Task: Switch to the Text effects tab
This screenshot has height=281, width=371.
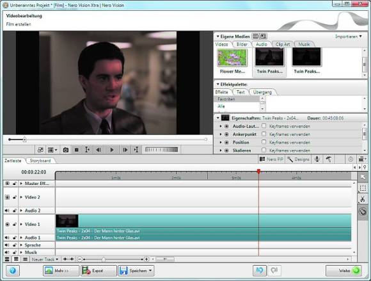Action: (241, 92)
